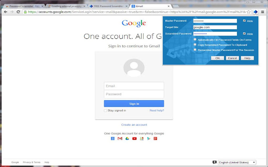Click the Google logo
This screenshot has width=268, height=167.
(x=134, y=23)
